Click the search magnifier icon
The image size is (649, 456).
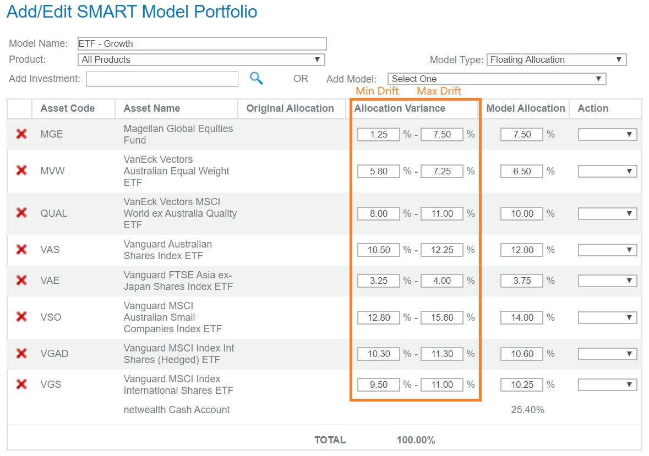point(256,78)
